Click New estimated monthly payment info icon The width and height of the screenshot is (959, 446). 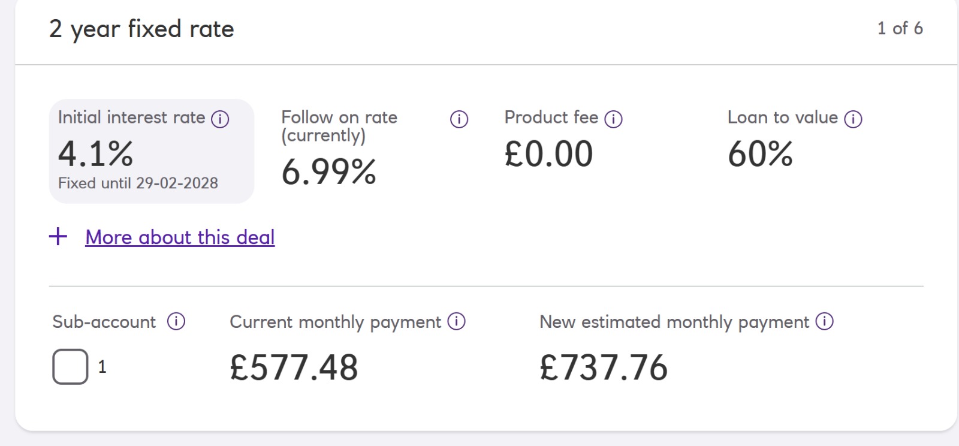[x=825, y=322]
